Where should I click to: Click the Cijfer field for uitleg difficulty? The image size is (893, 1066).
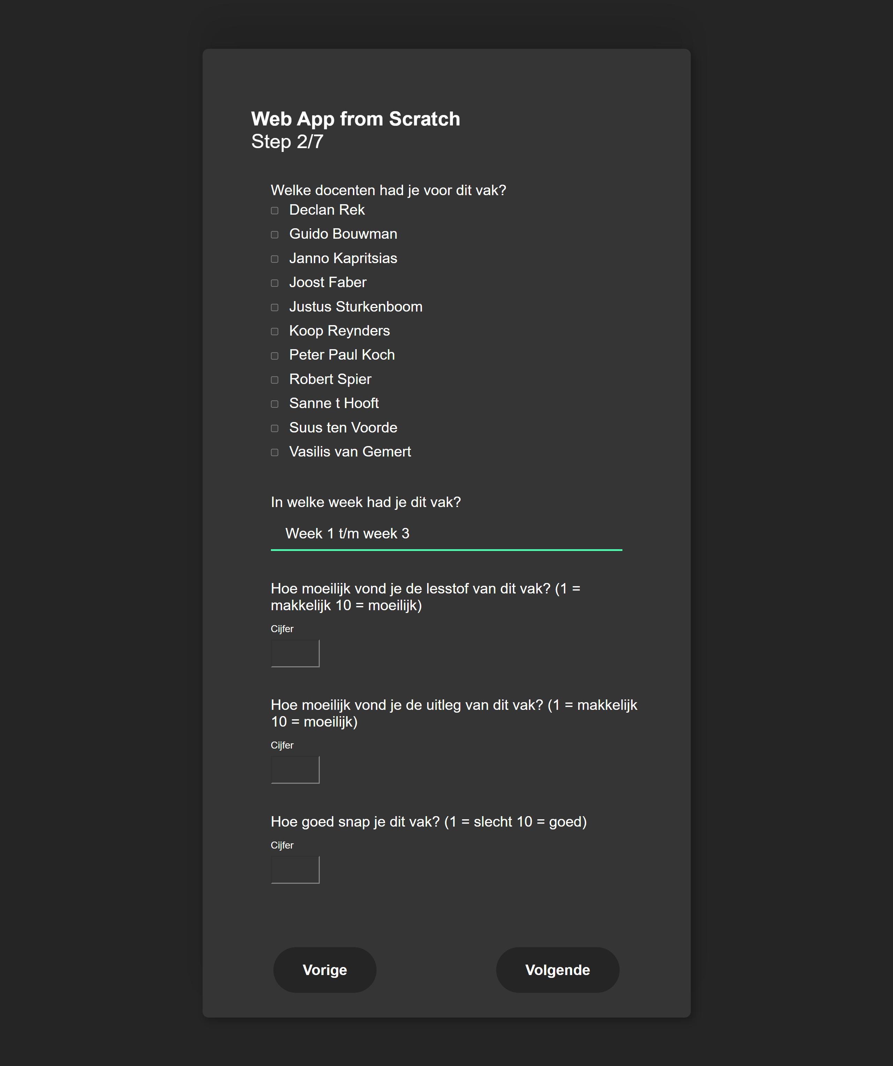pos(295,769)
